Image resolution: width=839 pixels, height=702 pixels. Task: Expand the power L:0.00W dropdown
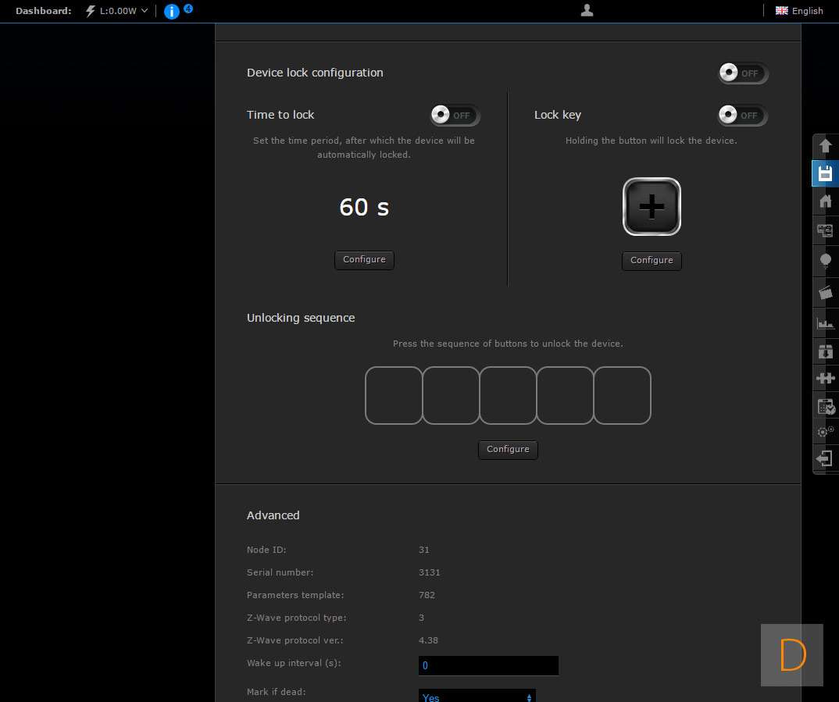pyautogui.click(x=117, y=11)
